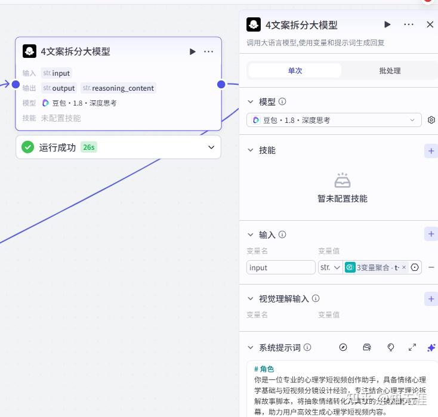Click the node's right output connection port
Screen dimensions: 438x417
click(221, 84)
